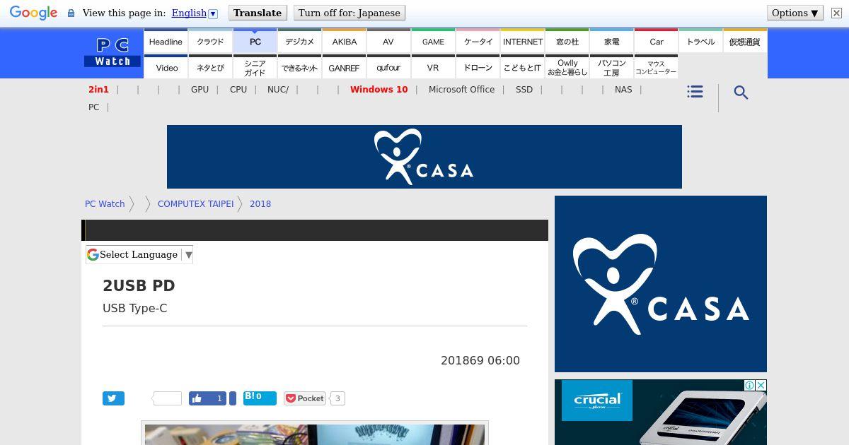Save article with Pocket button
The width and height of the screenshot is (849, 445).
[305, 398]
